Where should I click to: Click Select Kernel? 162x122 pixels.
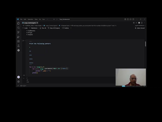tap(140, 28)
